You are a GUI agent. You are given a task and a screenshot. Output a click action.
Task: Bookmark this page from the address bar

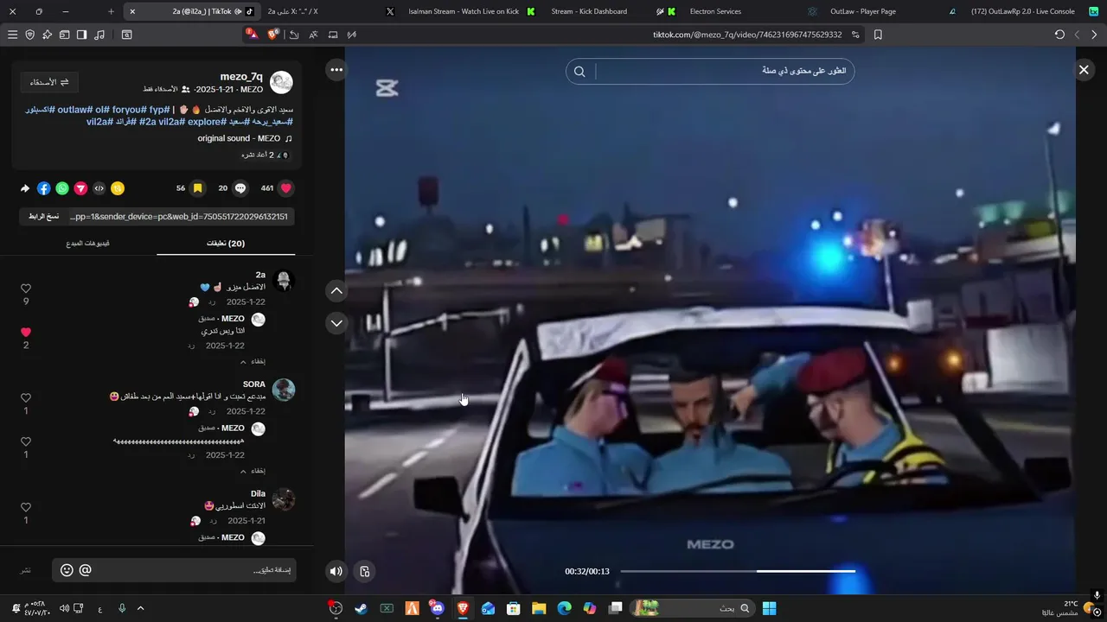tap(878, 35)
